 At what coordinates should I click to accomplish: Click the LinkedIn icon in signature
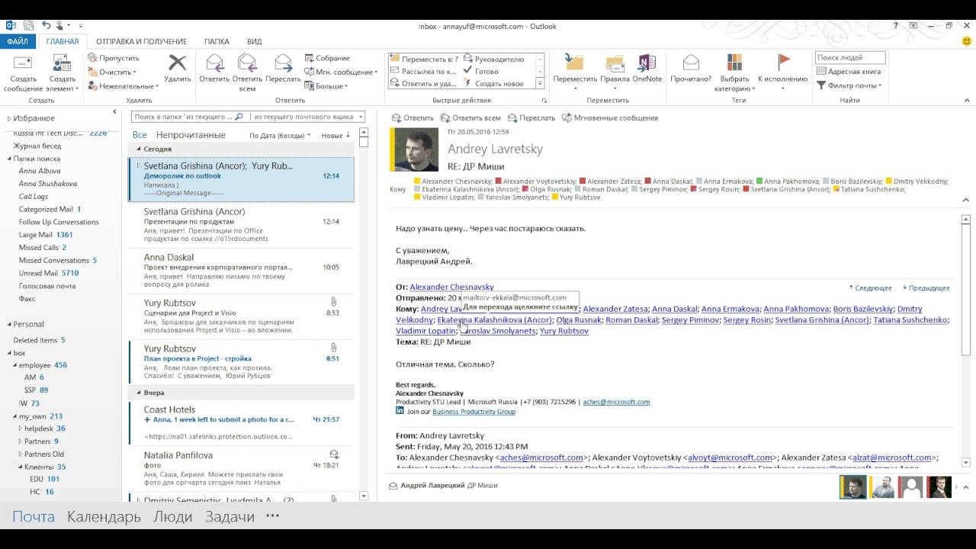[x=400, y=411]
